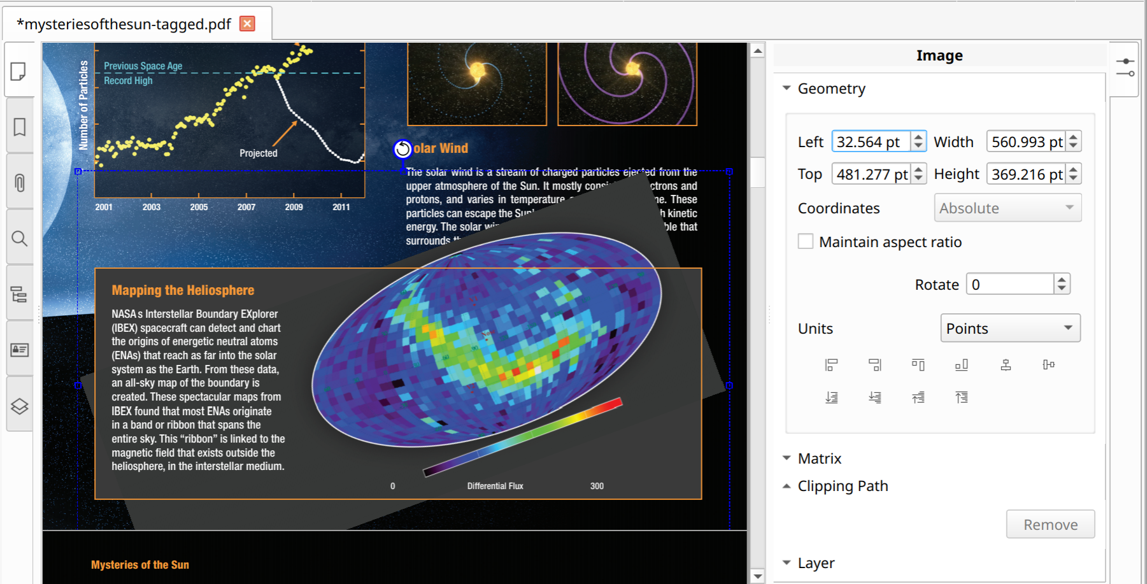Viewport: 1147px width, 584px height.
Task: Bring the image one step forward
Action: 918,397
